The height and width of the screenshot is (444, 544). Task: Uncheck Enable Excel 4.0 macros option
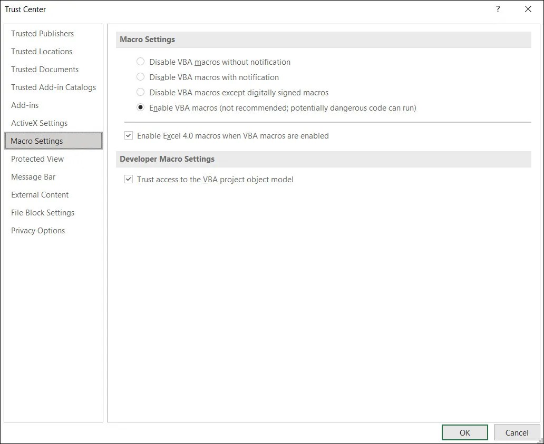tap(129, 135)
